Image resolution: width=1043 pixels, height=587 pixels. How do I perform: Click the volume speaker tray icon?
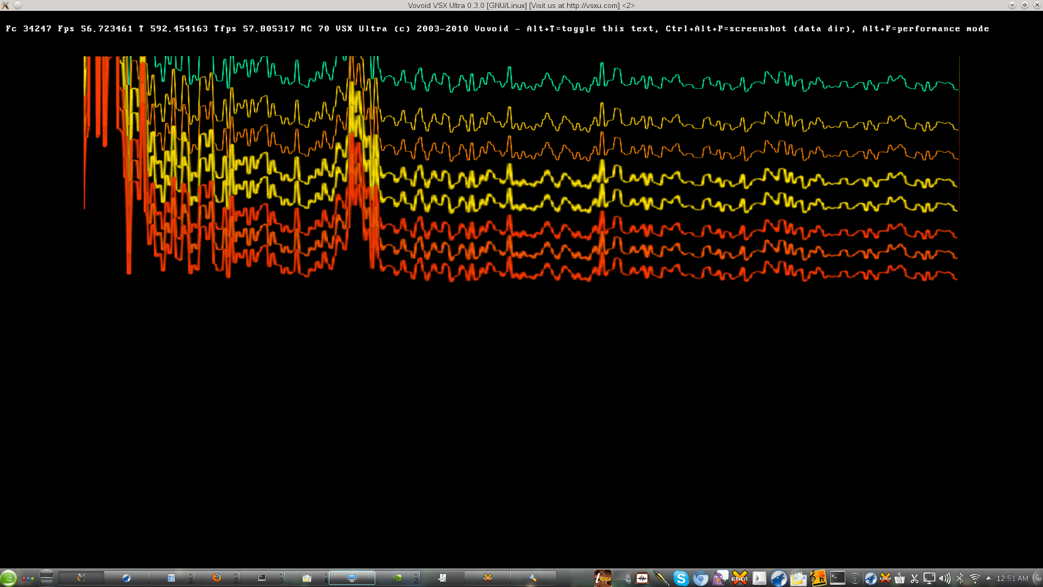[945, 578]
